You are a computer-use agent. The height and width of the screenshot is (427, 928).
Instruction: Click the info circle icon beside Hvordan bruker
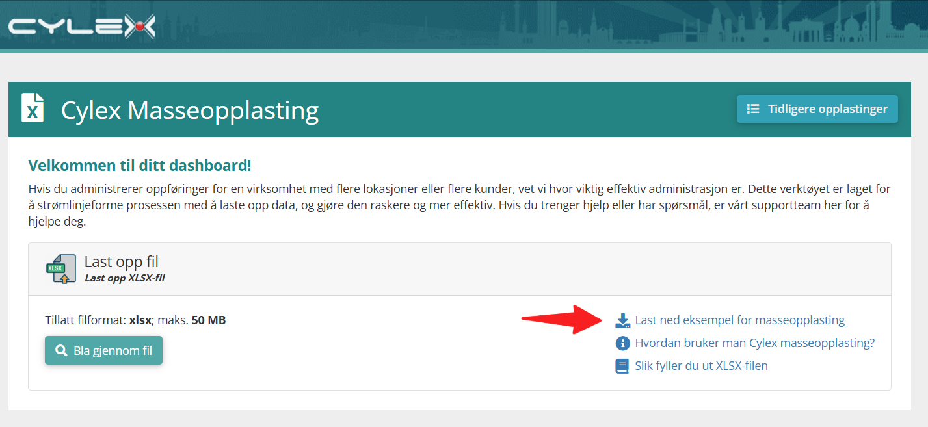(623, 343)
